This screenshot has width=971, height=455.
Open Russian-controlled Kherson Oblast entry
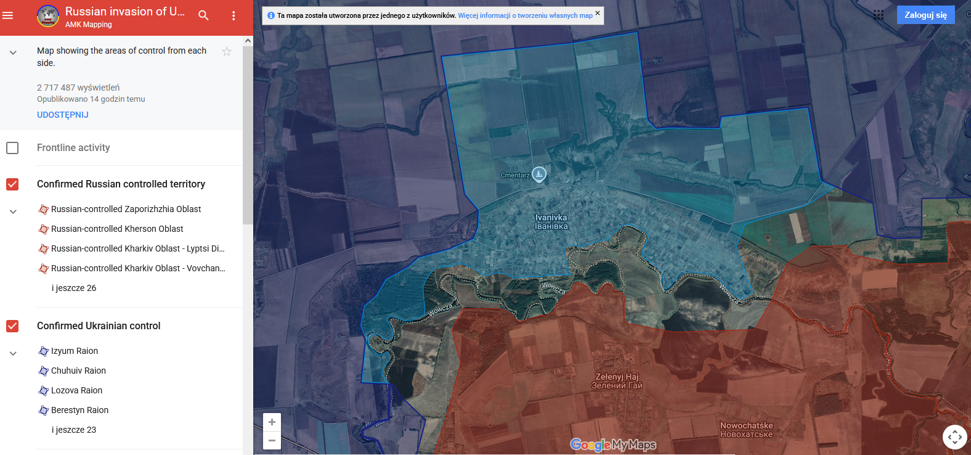(x=117, y=229)
